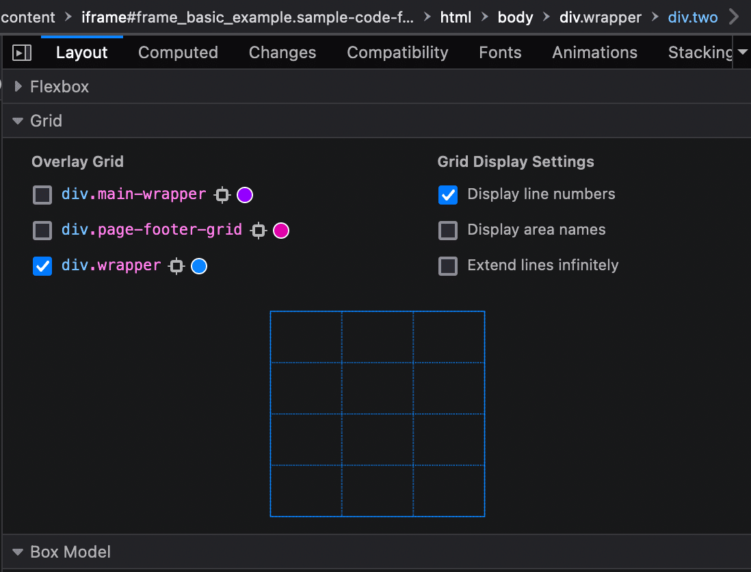Click the breadcrumb scroll-right arrow

click(734, 17)
